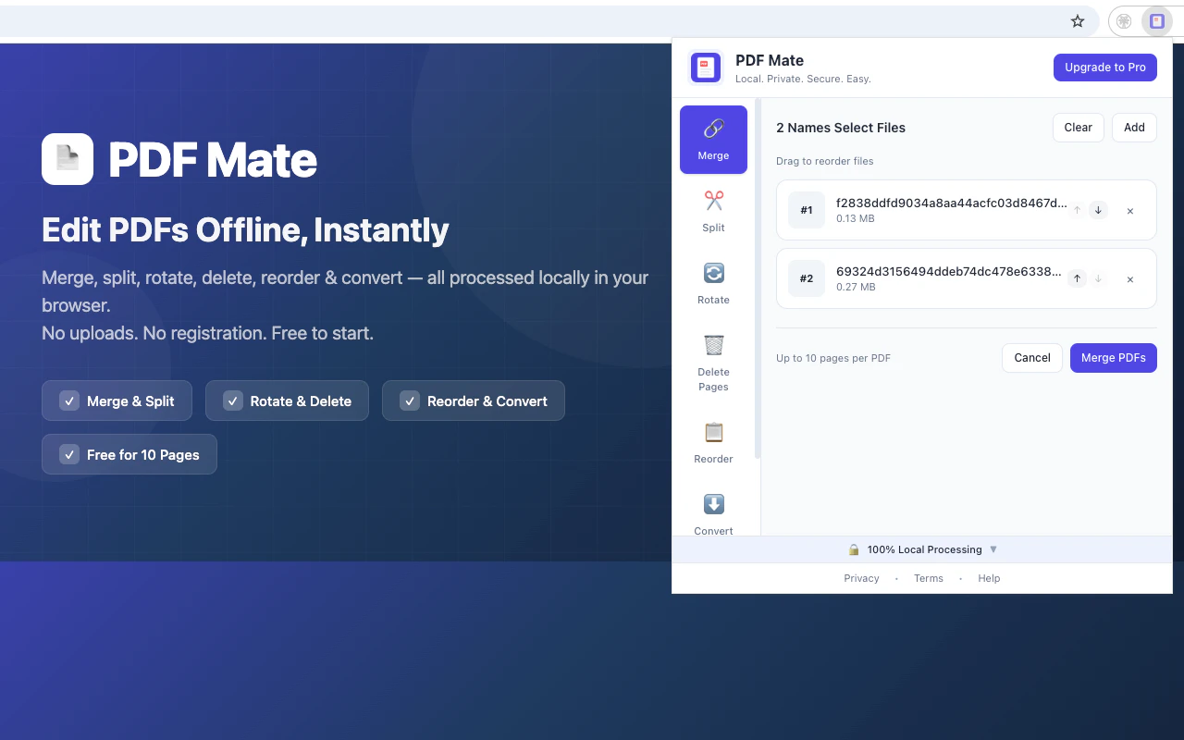Click the sidebar scrollbar in PDF Mate popup
The image size is (1184, 740).
pyautogui.click(x=758, y=277)
